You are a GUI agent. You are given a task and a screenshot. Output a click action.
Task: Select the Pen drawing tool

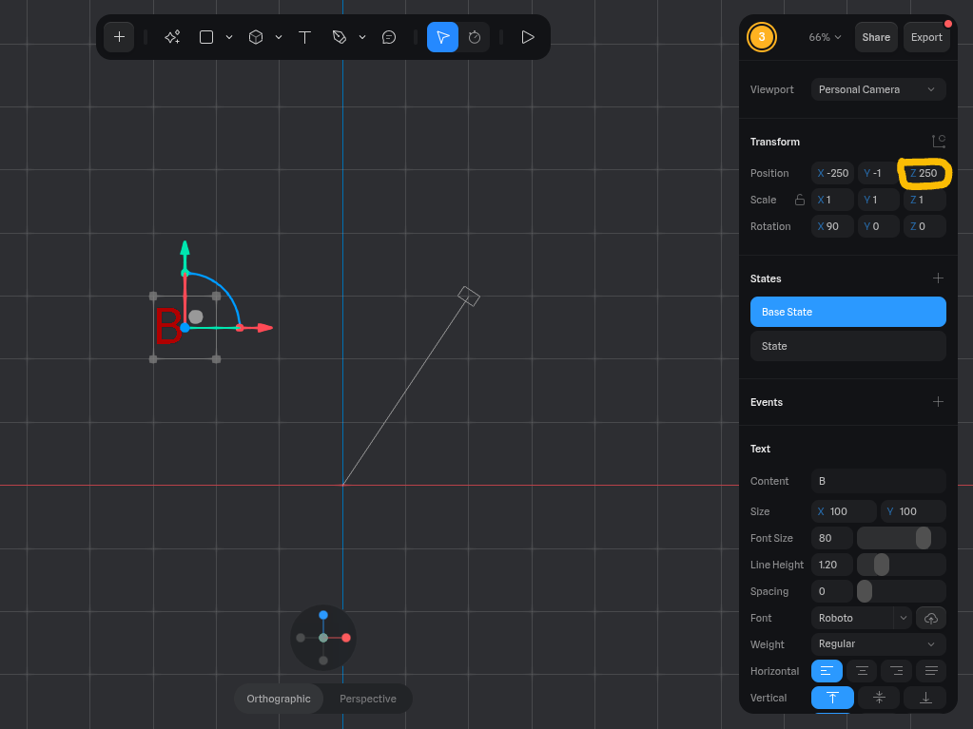click(x=339, y=37)
